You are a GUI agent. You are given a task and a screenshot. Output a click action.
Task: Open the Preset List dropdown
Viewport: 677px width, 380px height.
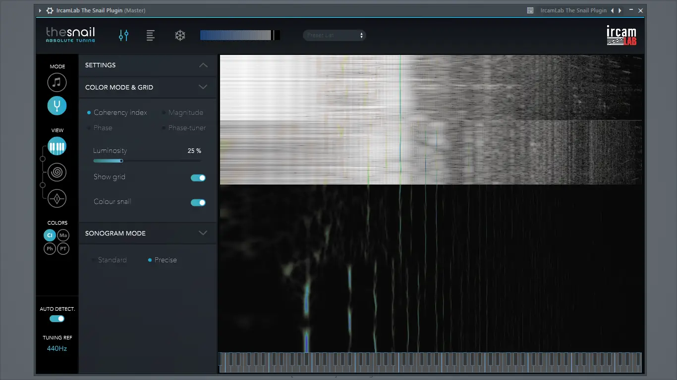click(335, 35)
